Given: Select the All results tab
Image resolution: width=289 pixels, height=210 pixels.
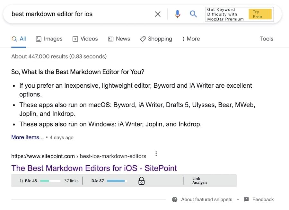Looking at the screenshot, I should pos(19,39).
